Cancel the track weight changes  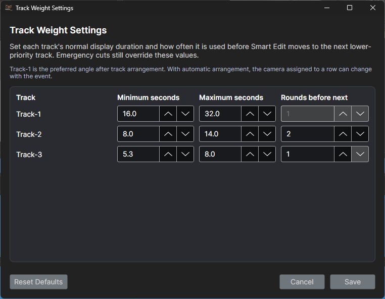[302, 282]
